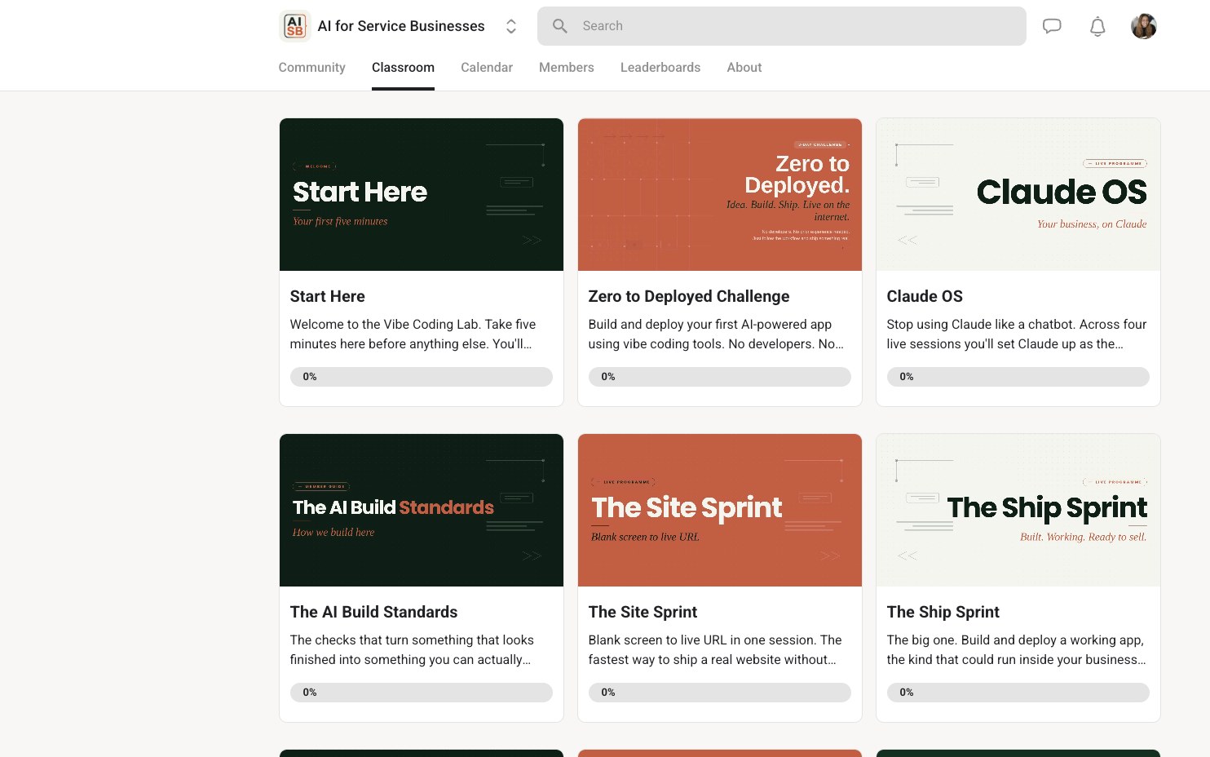Viewport: 1210px width, 757px height.
Task: Select the Classroom tab
Action: click(403, 68)
